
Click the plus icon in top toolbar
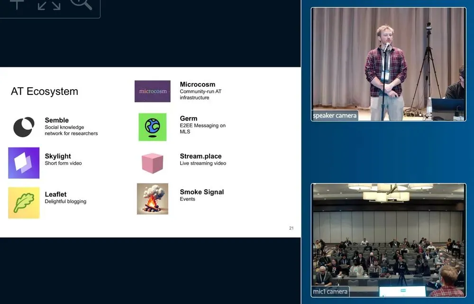point(17,4)
